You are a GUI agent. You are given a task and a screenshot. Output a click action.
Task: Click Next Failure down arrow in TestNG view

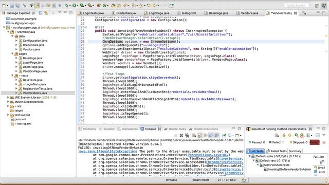click(284, 136)
